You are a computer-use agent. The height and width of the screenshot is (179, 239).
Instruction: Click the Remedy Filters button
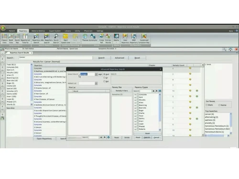(x=122, y=91)
